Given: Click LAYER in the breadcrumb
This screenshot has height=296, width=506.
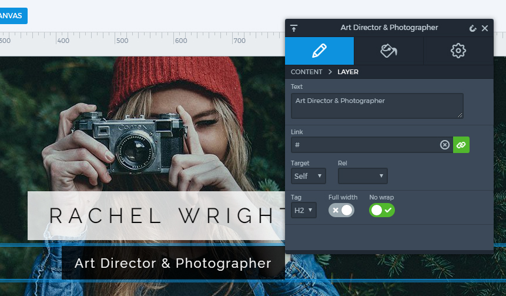Looking at the screenshot, I should [x=348, y=72].
